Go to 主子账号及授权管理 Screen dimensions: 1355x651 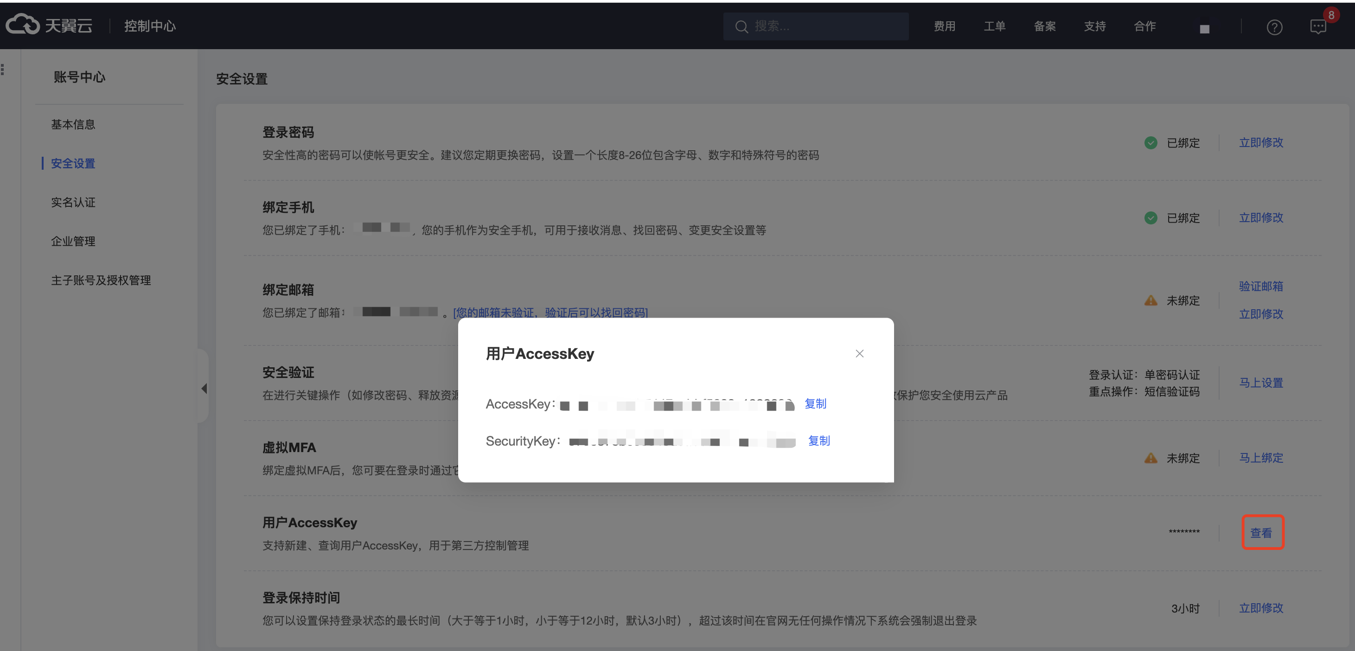pos(101,280)
